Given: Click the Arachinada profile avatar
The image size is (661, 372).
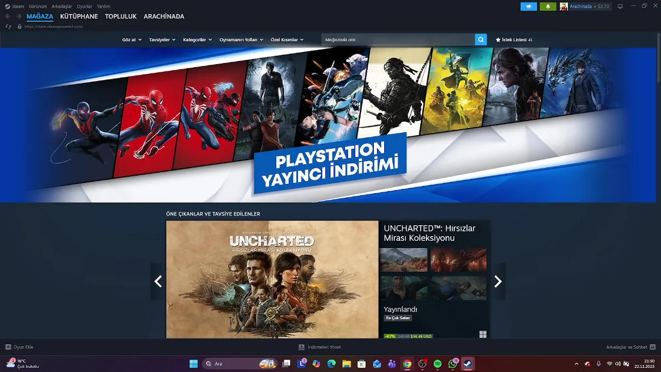Looking at the screenshot, I should [564, 6].
